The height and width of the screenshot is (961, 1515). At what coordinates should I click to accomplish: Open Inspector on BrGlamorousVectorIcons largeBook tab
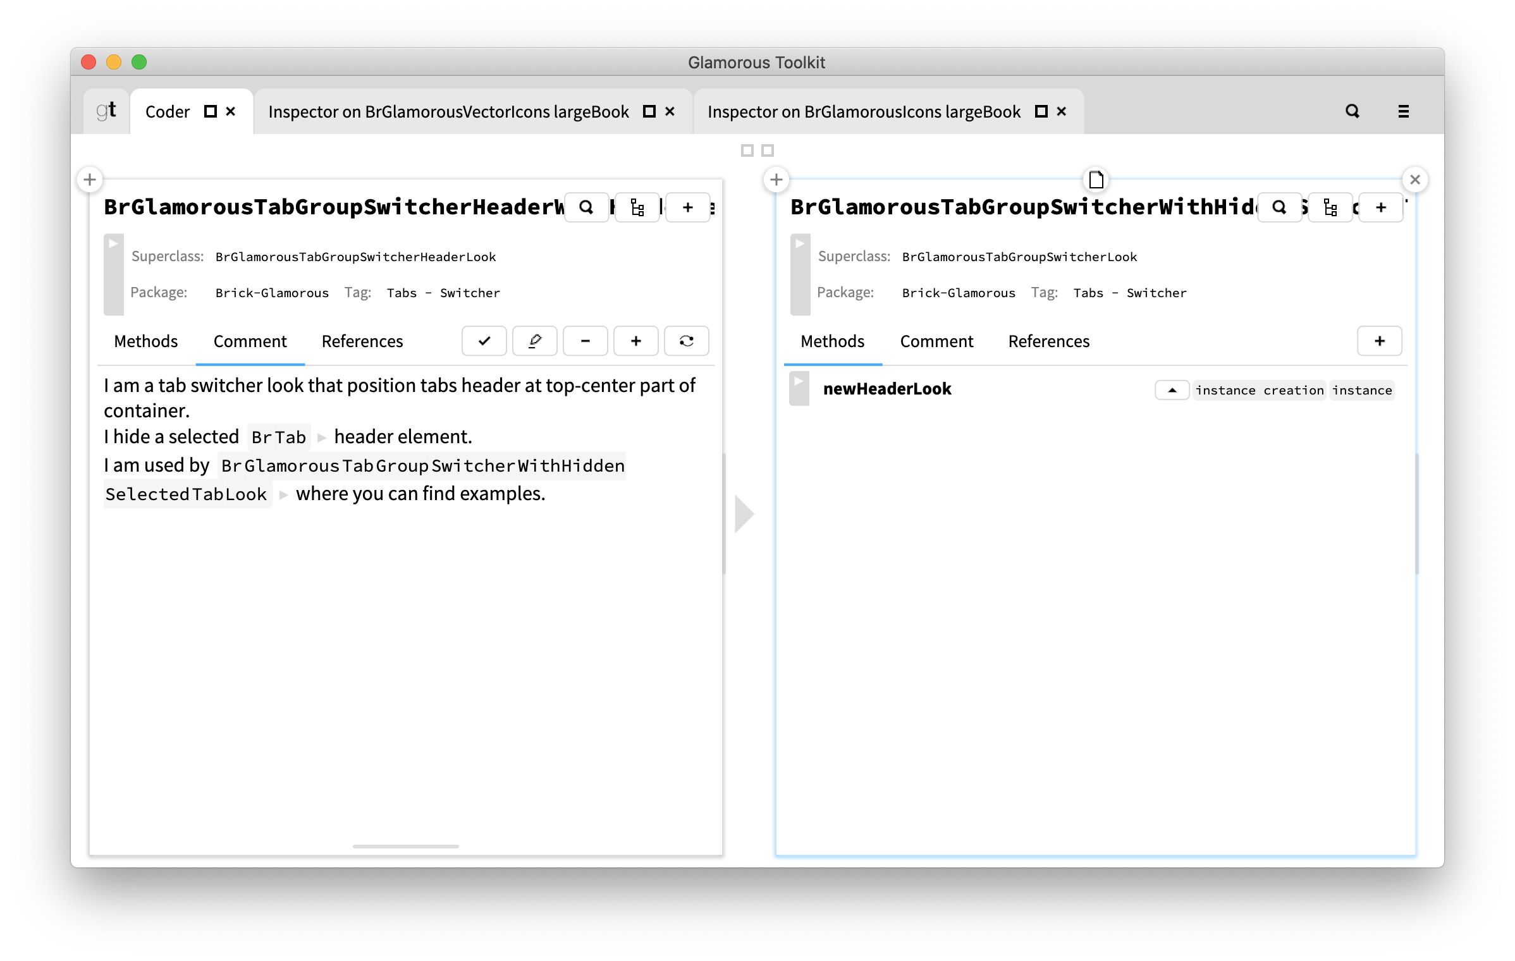point(448,112)
